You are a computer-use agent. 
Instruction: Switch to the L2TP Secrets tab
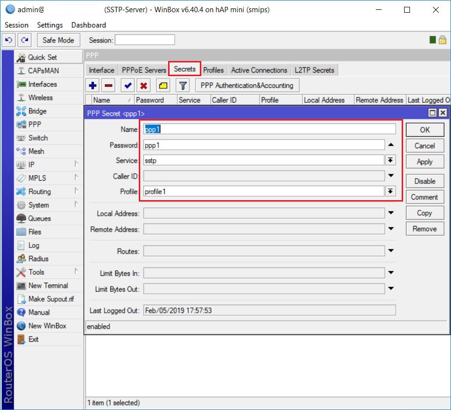(314, 70)
